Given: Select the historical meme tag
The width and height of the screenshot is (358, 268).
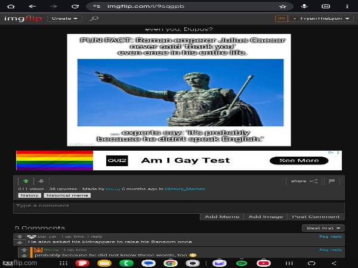Looking at the screenshot, I should pos(67,195).
